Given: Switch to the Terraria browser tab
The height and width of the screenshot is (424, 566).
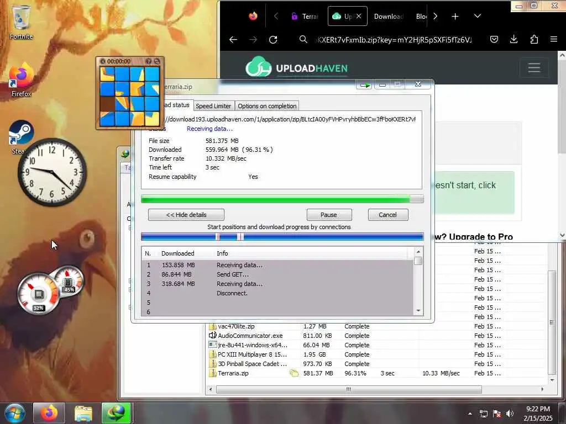Looking at the screenshot, I should coord(305,16).
